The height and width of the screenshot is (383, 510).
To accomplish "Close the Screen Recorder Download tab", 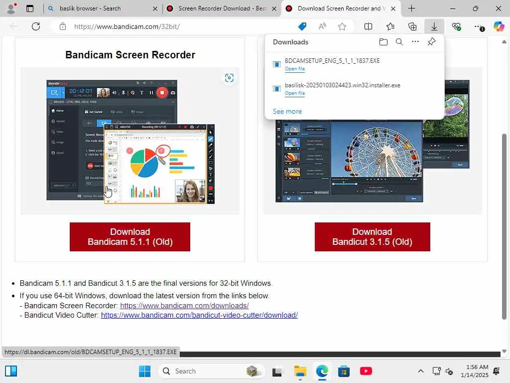I will [274, 9].
